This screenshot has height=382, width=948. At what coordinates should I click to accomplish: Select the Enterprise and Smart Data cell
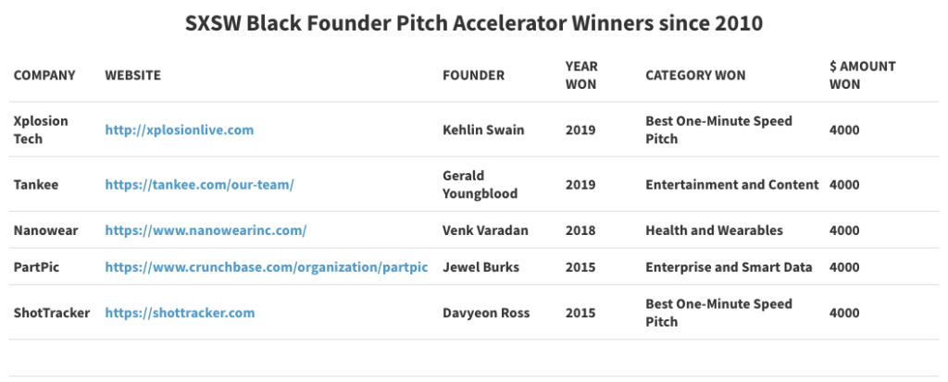(729, 267)
